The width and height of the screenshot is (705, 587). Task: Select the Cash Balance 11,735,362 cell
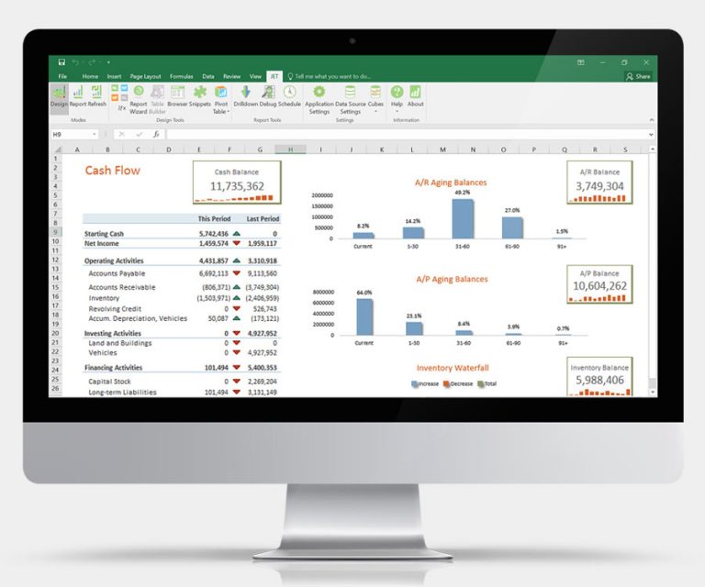237,186
